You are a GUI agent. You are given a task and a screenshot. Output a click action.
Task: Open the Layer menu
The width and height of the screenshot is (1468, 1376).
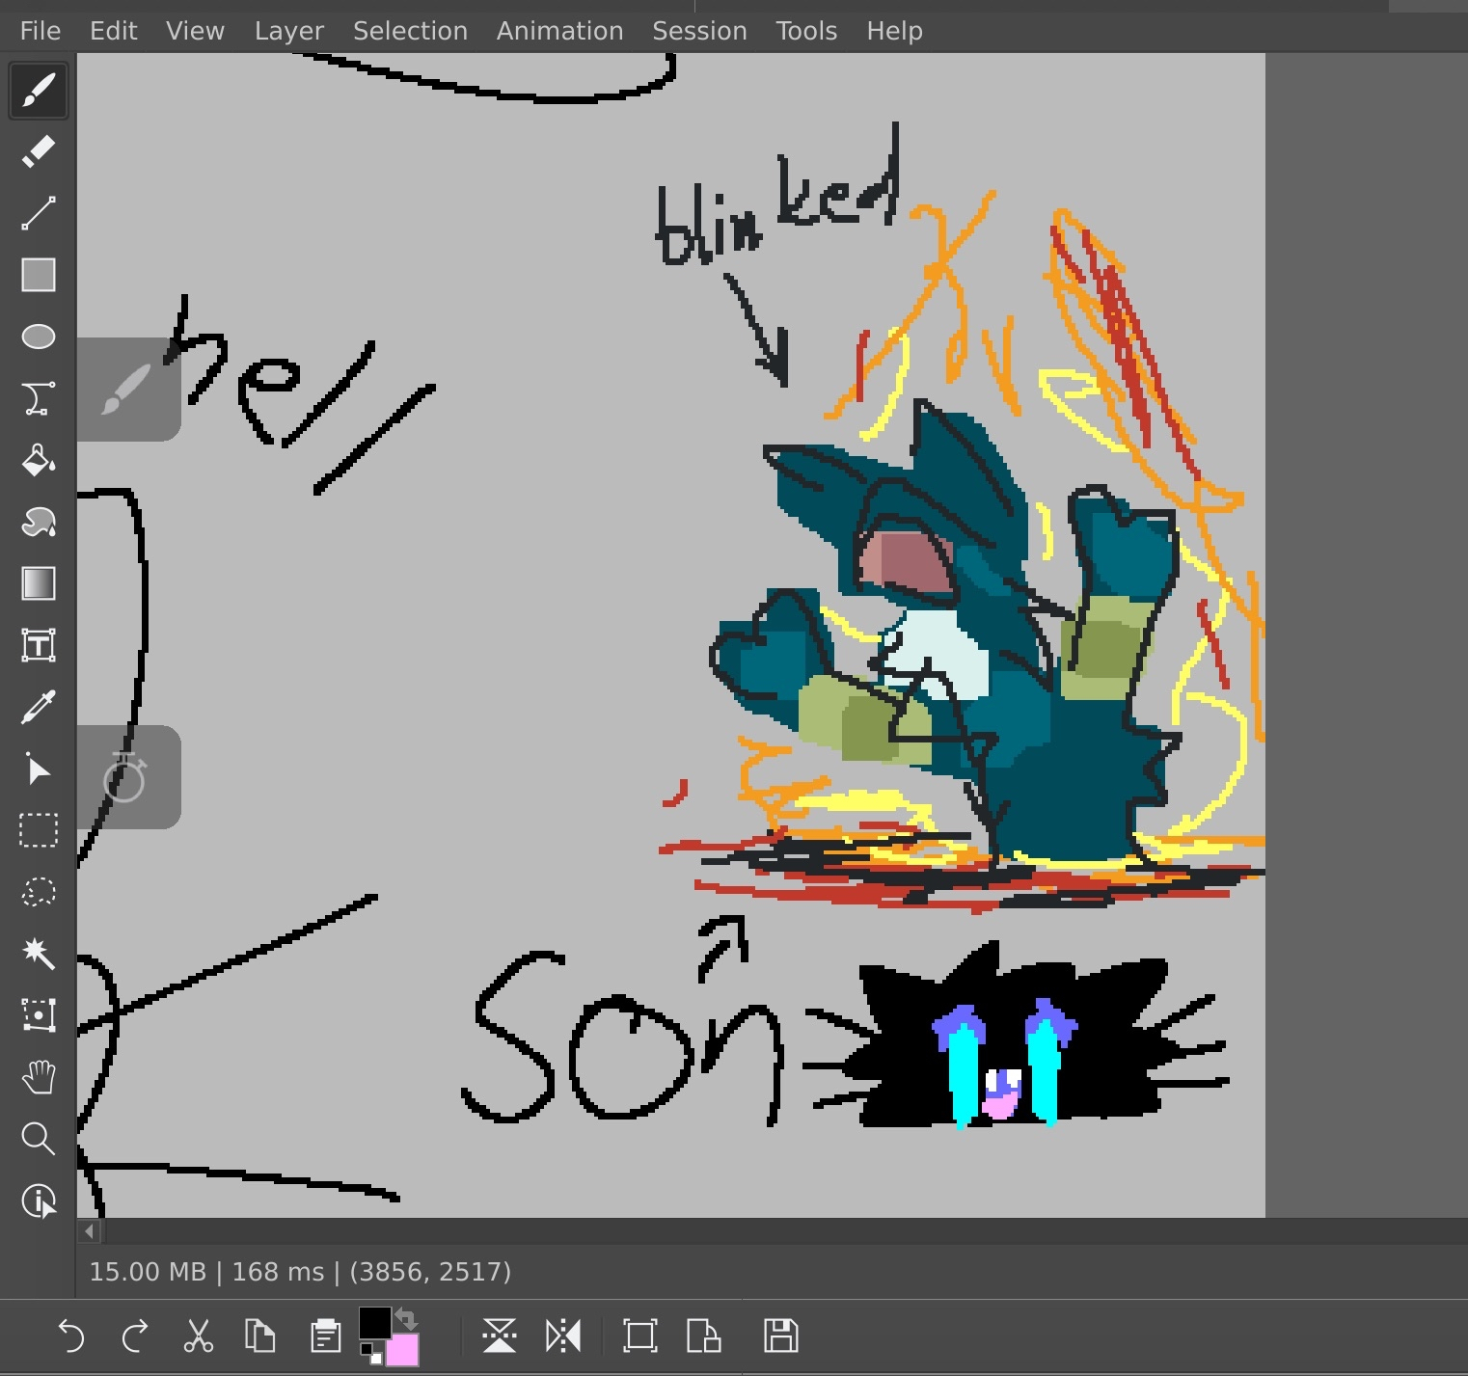point(288,31)
